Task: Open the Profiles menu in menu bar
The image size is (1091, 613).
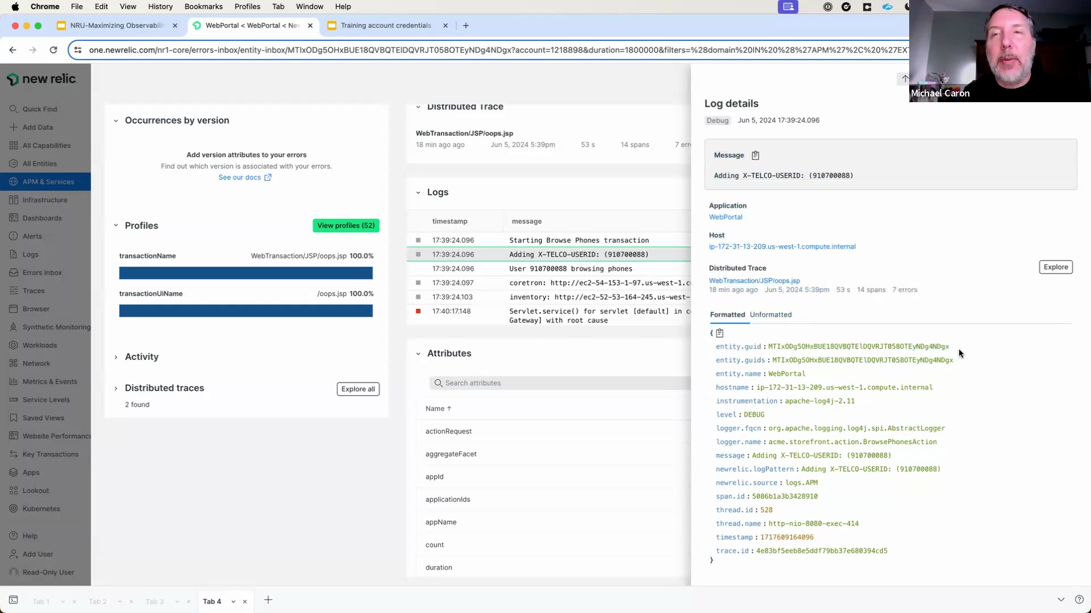Action: point(247,7)
